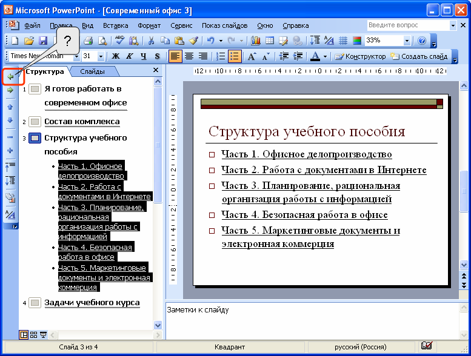Viewport: 471px width, 356px height.
Task: Select outline slide 2 Состав комплекса icon
Action: tap(35, 122)
